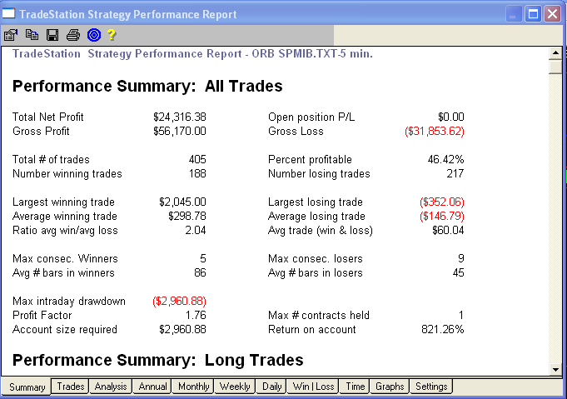Click Number winning trades value 188
Screen dimensions: 567x399
(197, 173)
